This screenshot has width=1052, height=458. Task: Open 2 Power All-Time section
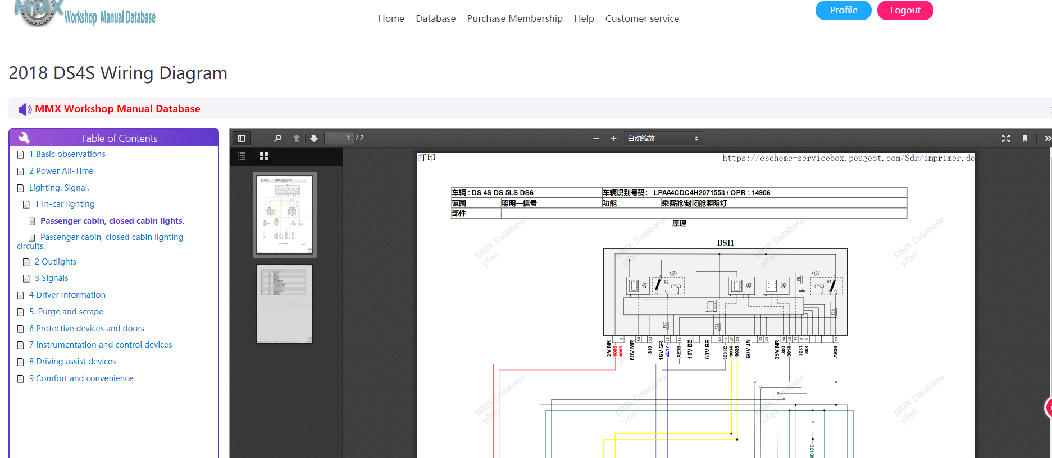point(61,171)
